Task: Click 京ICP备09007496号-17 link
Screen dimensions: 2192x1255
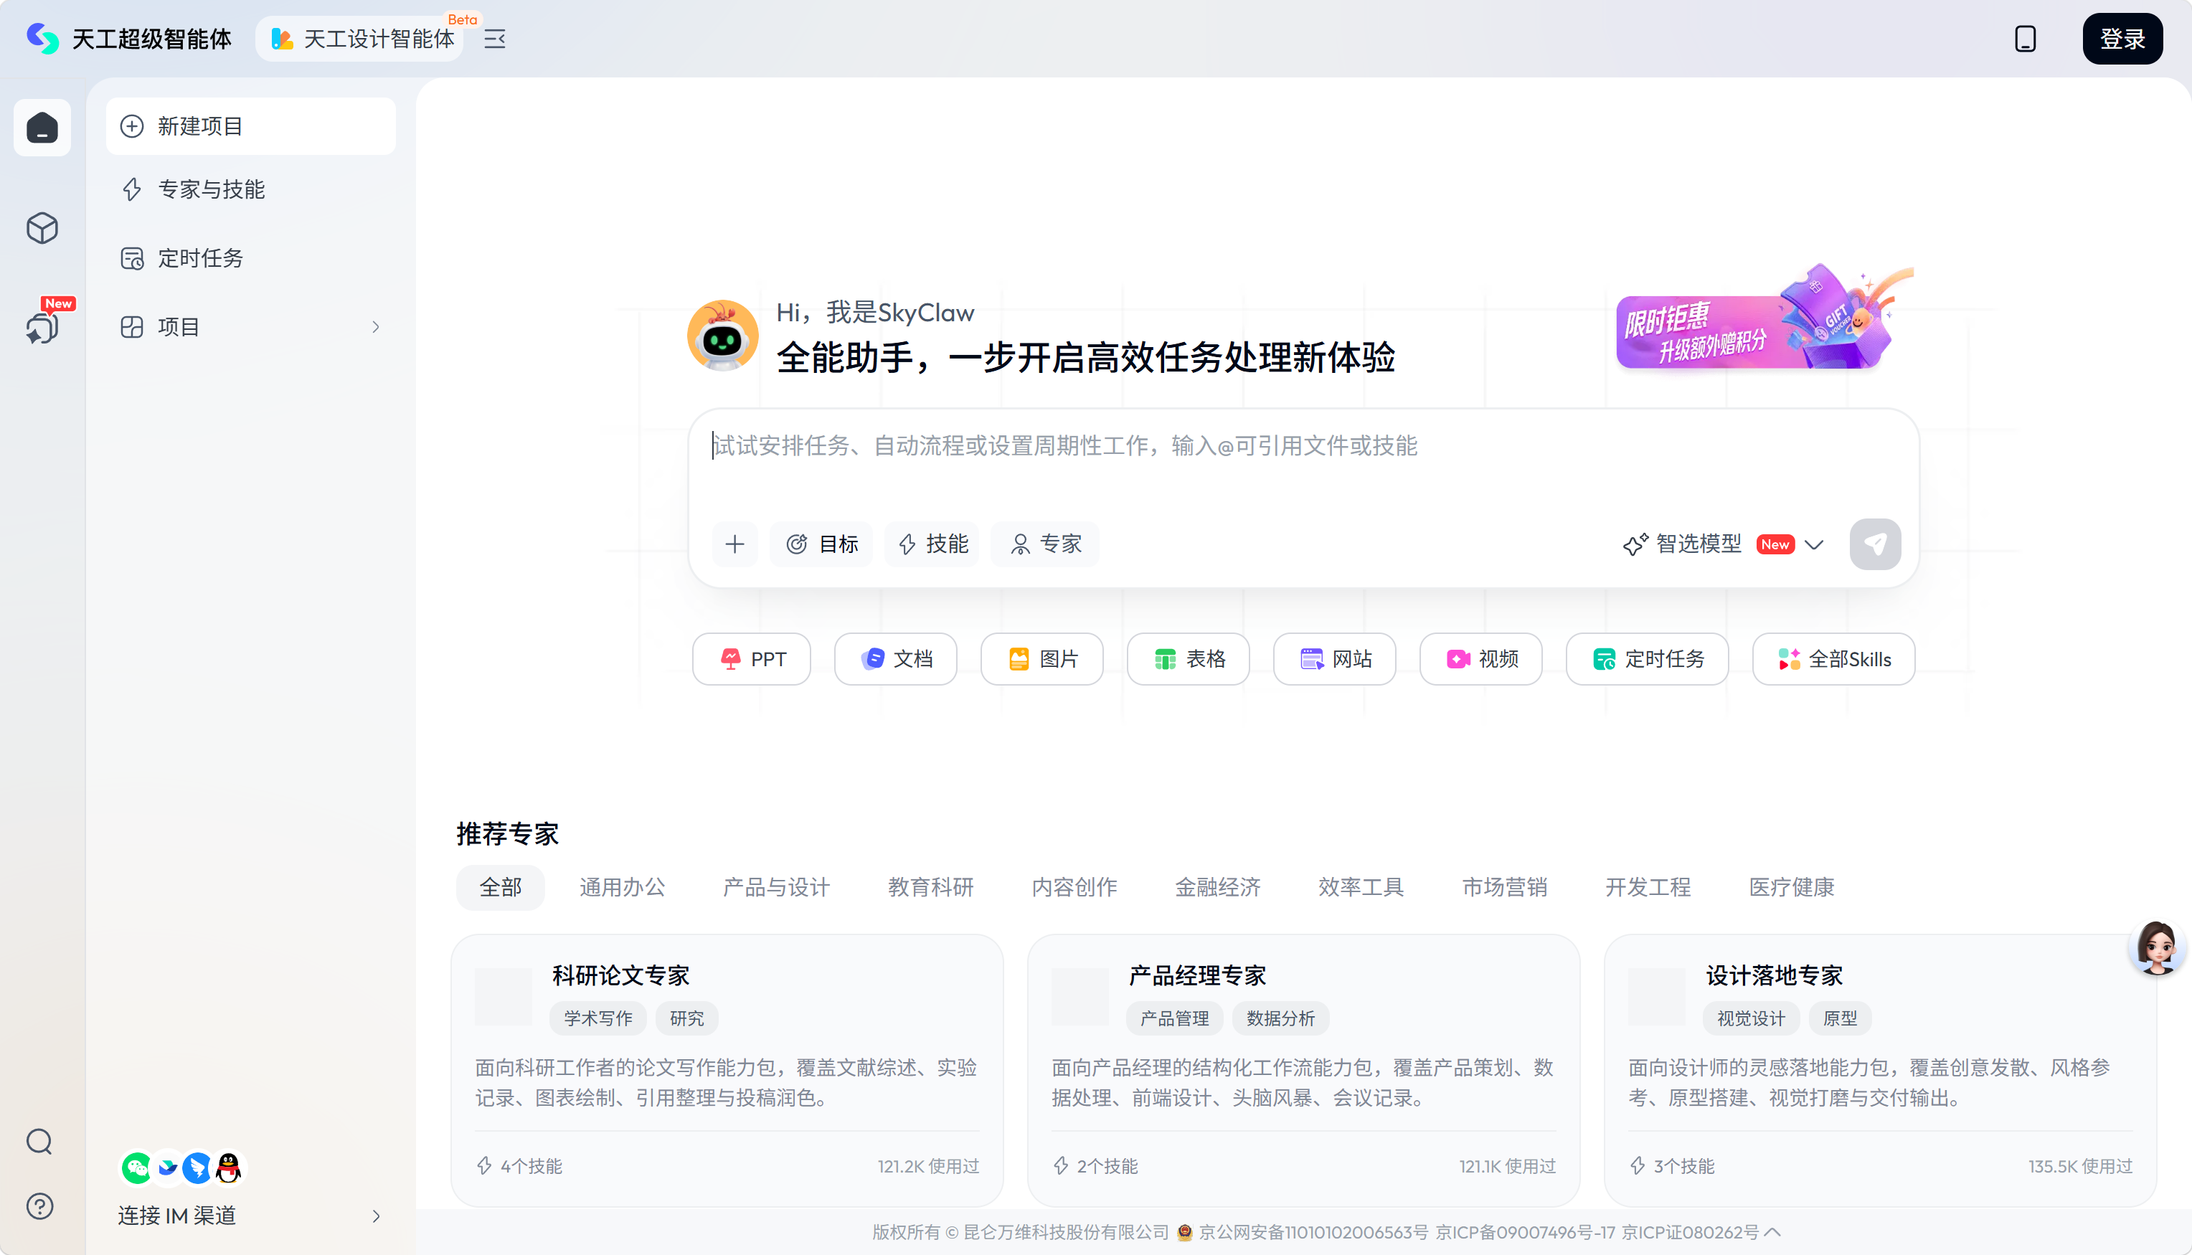Action: pyautogui.click(x=1525, y=1232)
